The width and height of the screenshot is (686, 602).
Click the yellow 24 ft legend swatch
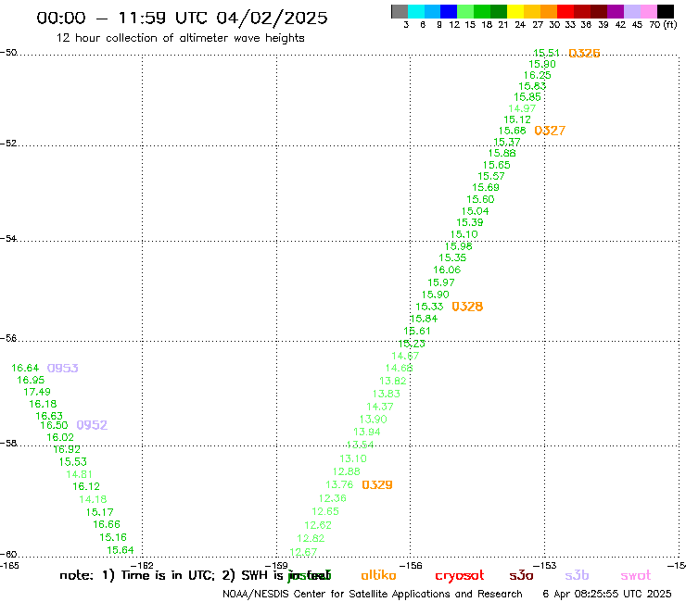pyautogui.click(x=515, y=11)
